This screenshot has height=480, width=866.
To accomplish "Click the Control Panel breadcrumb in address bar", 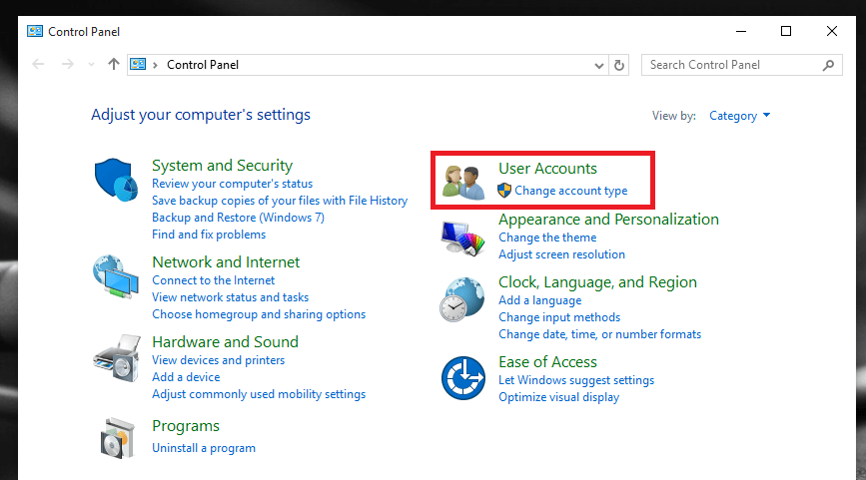I will (x=203, y=65).
